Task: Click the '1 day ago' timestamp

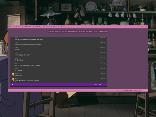Action: click(x=103, y=79)
